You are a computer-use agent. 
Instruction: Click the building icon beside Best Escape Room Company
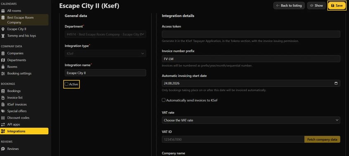3,18
